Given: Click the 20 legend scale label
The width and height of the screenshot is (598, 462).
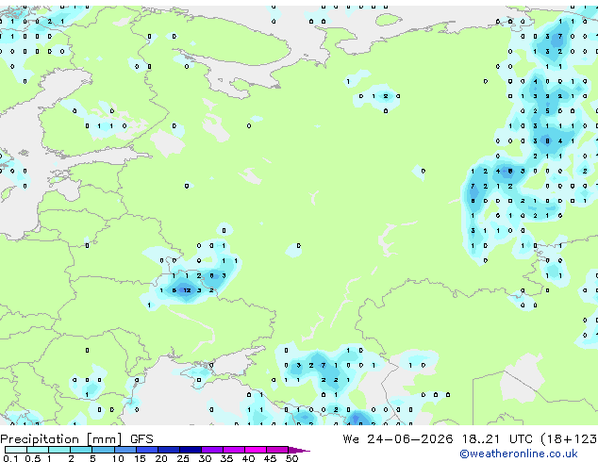Looking at the screenshot, I should click(x=161, y=458).
